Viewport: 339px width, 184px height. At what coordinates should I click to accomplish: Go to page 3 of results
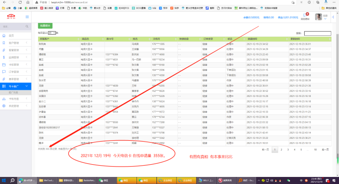pos(288,150)
